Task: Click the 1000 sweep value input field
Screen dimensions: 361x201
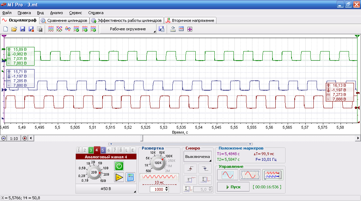Action: click(158, 189)
